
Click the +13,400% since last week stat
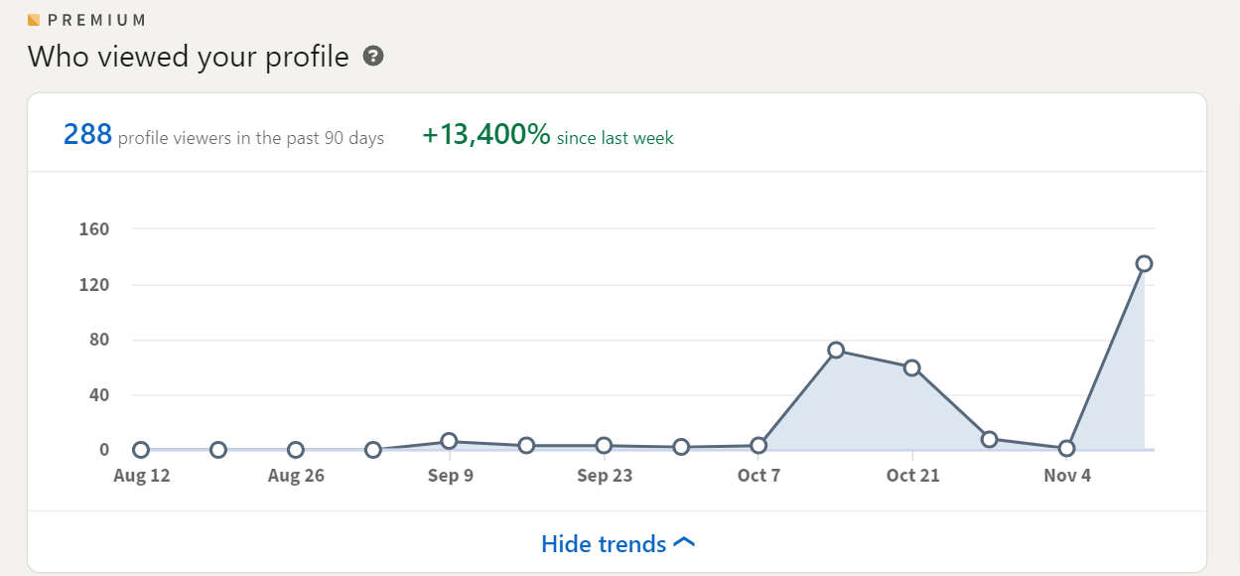point(547,136)
